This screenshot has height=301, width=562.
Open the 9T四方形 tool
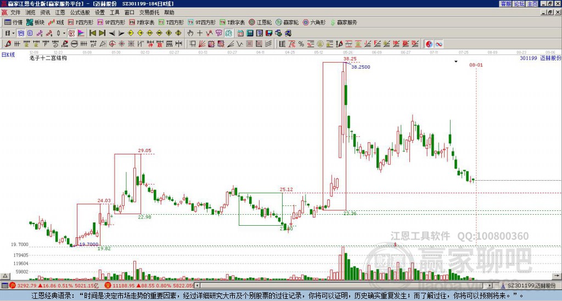coord(201,22)
